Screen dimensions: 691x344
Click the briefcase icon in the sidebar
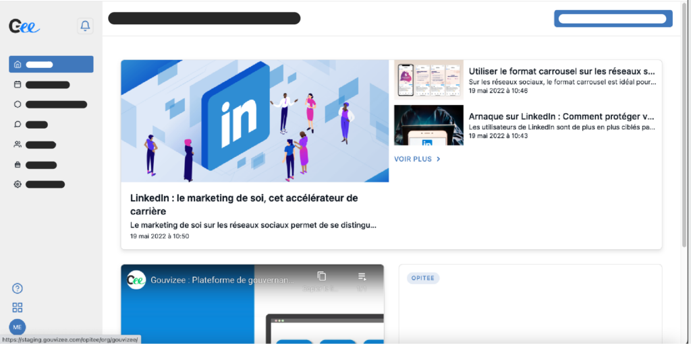pyautogui.click(x=18, y=165)
